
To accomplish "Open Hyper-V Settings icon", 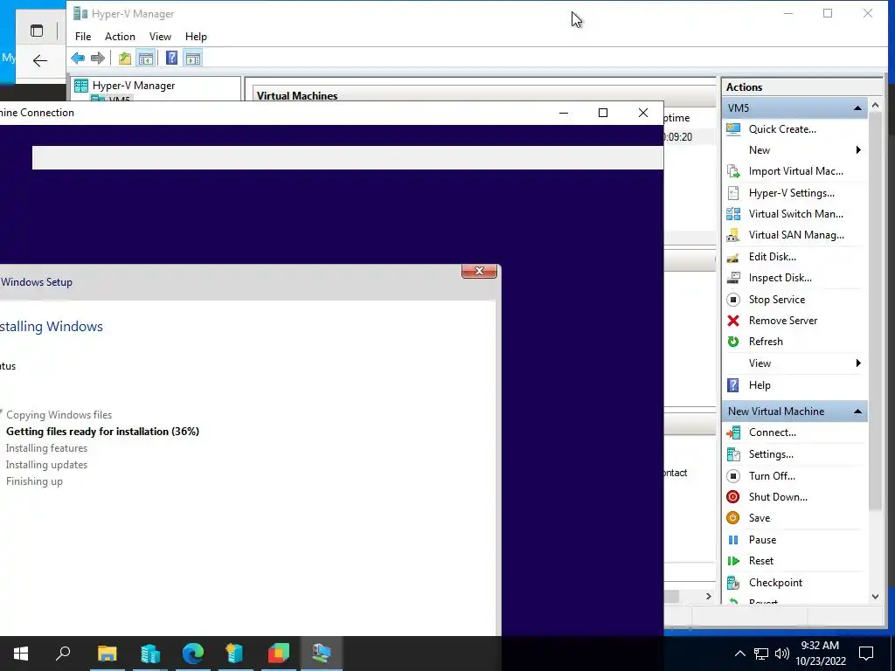I will click(x=733, y=193).
